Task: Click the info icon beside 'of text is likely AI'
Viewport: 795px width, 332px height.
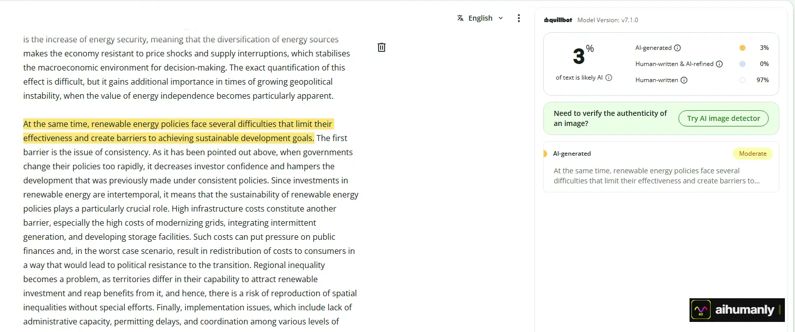Action: coord(609,78)
